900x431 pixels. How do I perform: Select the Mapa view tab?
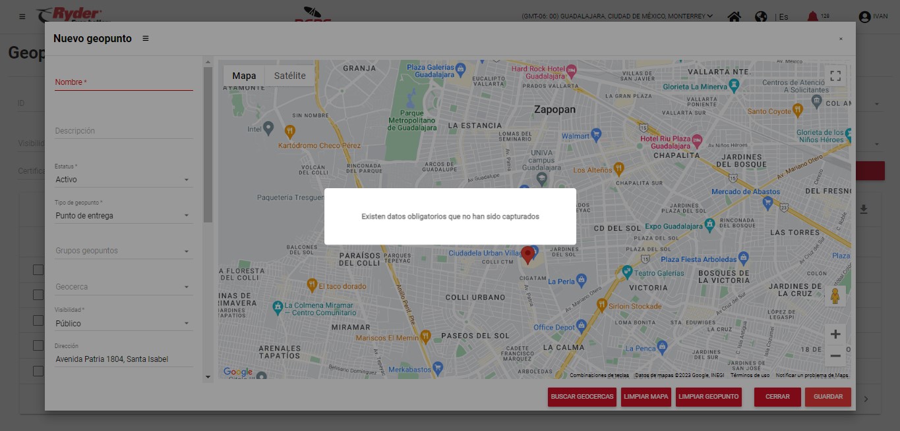coord(244,76)
